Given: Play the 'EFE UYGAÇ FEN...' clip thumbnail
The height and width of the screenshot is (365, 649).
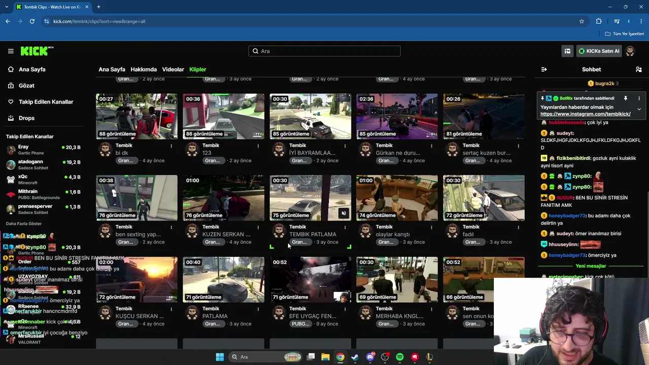Looking at the screenshot, I should [x=310, y=279].
